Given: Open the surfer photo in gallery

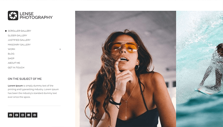Looking at the screenshot, I should [x=200, y=69].
